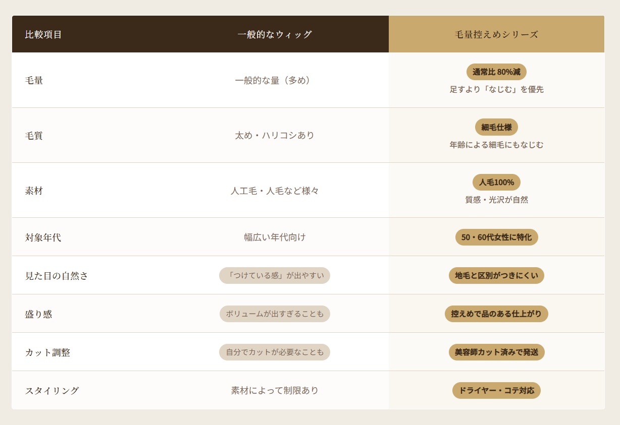Image resolution: width=620 pixels, height=425 pixels.
Task: Click the 地毛と区別がつきにくい badge
Action: click(496, 275)
